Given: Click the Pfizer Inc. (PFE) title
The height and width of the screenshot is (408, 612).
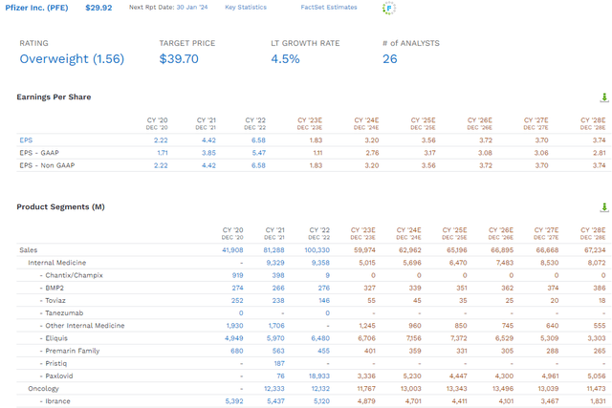Looking at the screenshot, I should tap(36, 8).
